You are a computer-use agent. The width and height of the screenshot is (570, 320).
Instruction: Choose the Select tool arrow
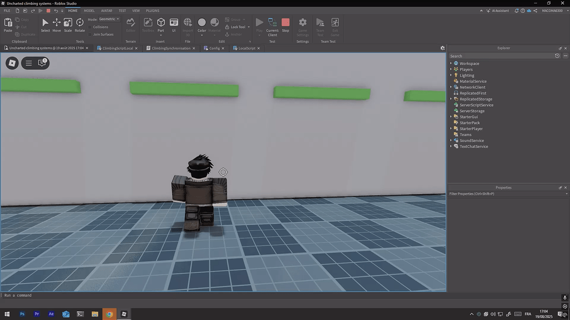click(45, 25)
